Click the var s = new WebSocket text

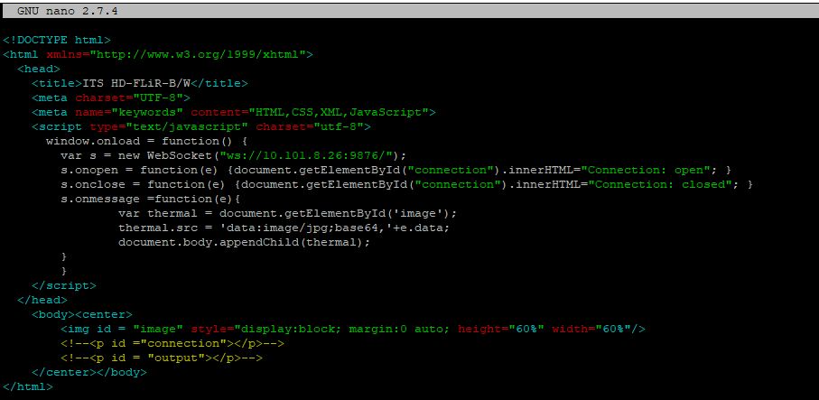(136, 155)
